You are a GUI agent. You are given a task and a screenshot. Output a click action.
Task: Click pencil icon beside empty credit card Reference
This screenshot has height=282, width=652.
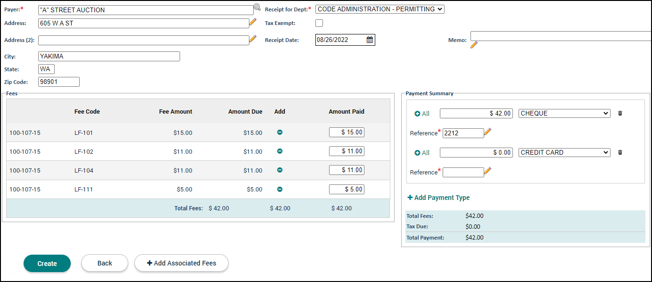tap(488, 171)
